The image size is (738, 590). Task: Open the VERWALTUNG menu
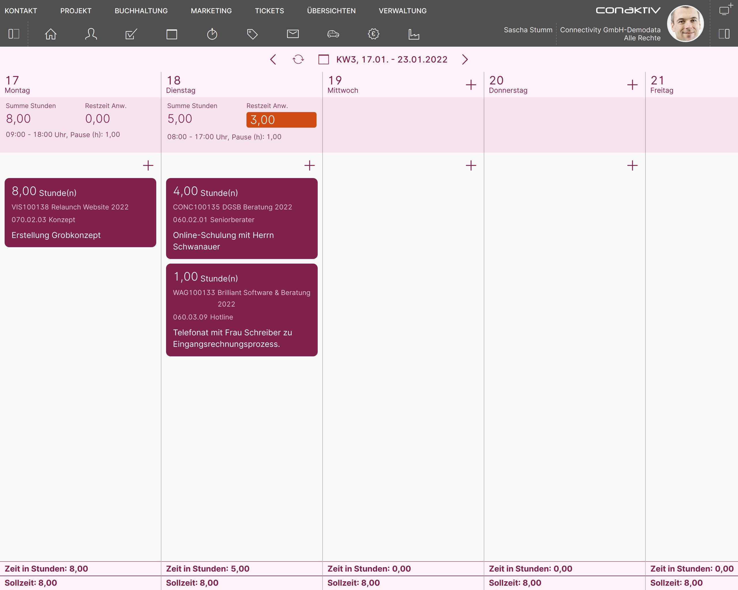[402, 11]
